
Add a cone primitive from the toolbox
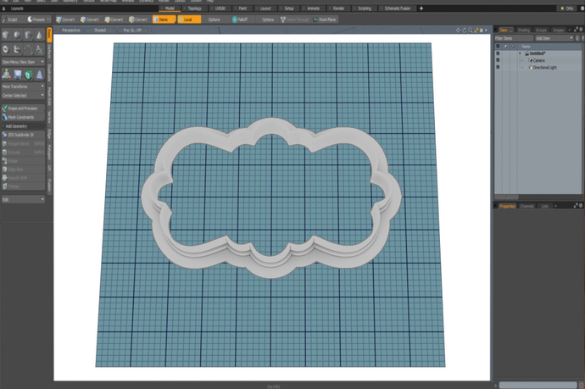click(x=39, y=35)
